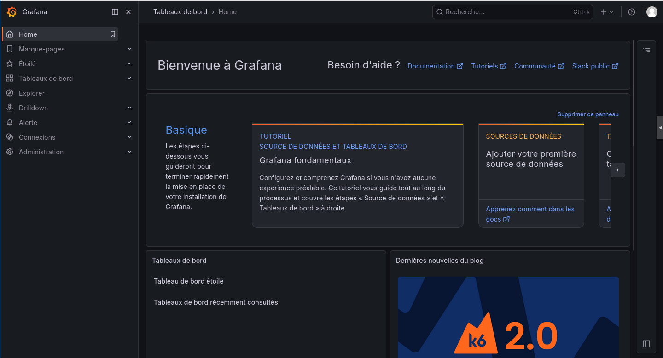This screenshot has width=663, height=358.
Task: Bookmark the Home page icon
Action: coord(112,34)
